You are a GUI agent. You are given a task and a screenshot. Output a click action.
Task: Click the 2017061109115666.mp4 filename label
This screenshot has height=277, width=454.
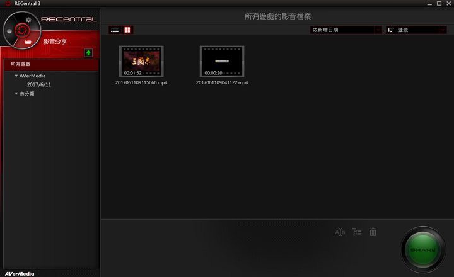(x=141, y=82)
